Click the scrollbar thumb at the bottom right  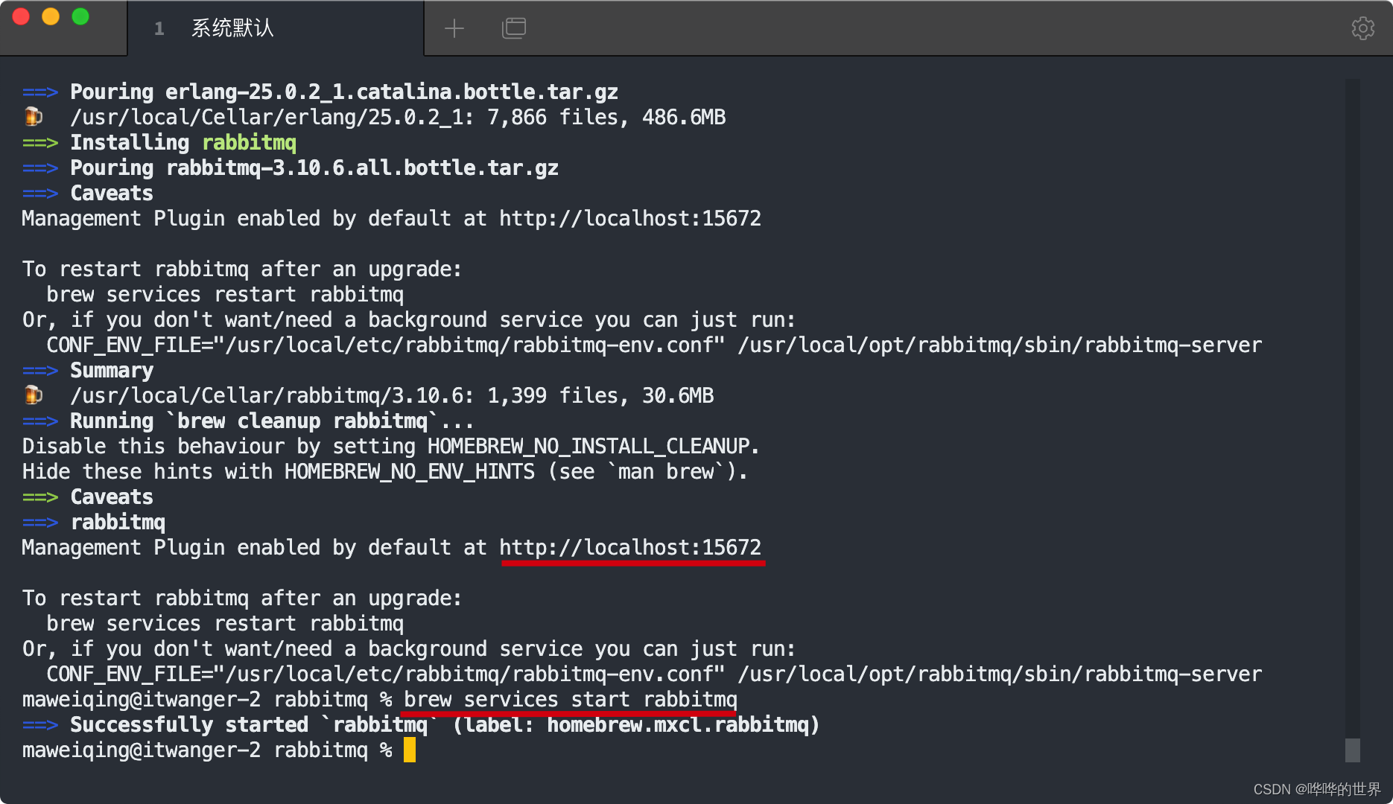[x=1353, y=750]
